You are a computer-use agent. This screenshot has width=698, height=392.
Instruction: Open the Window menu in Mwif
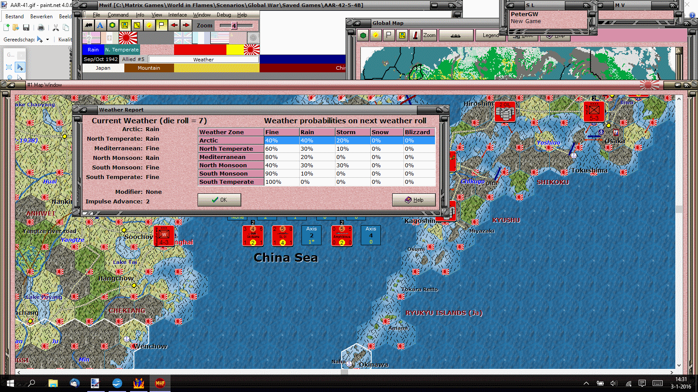click(202, 15)
